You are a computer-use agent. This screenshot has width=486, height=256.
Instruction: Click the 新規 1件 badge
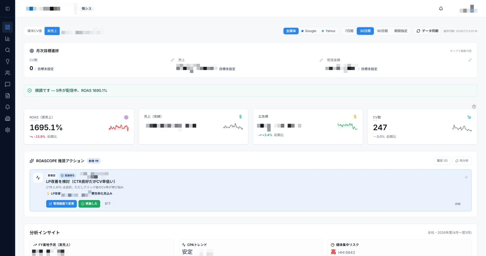point(94,161)
